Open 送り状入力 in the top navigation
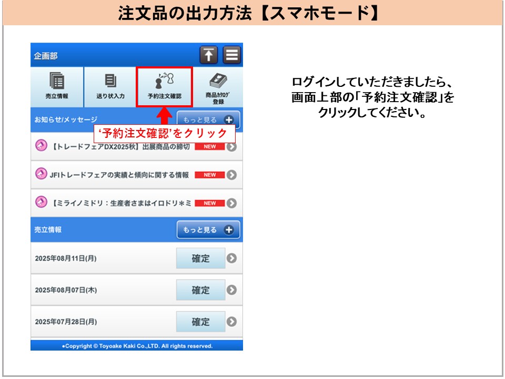The width and height of the screenshot is (505, 379). click(x=110, y=87)
